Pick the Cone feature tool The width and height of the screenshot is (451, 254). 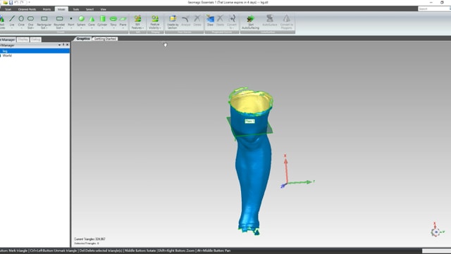pos(92,22)
